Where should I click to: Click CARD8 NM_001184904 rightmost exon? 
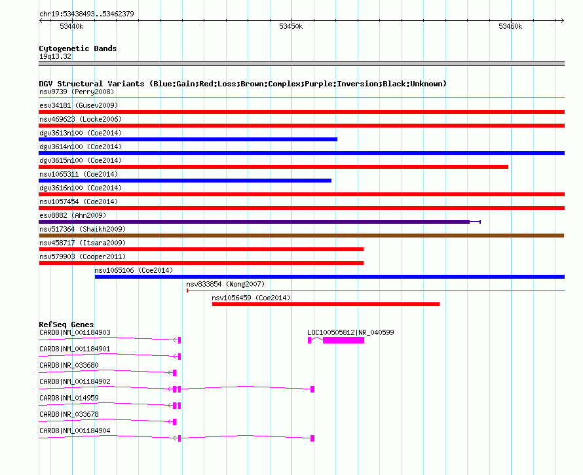tap(312, 438)
